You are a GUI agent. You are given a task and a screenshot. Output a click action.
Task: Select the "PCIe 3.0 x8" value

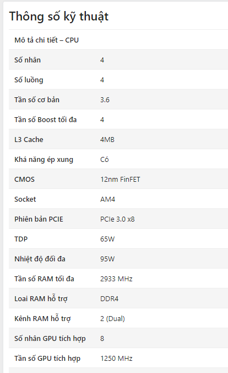tap(117, 219)
